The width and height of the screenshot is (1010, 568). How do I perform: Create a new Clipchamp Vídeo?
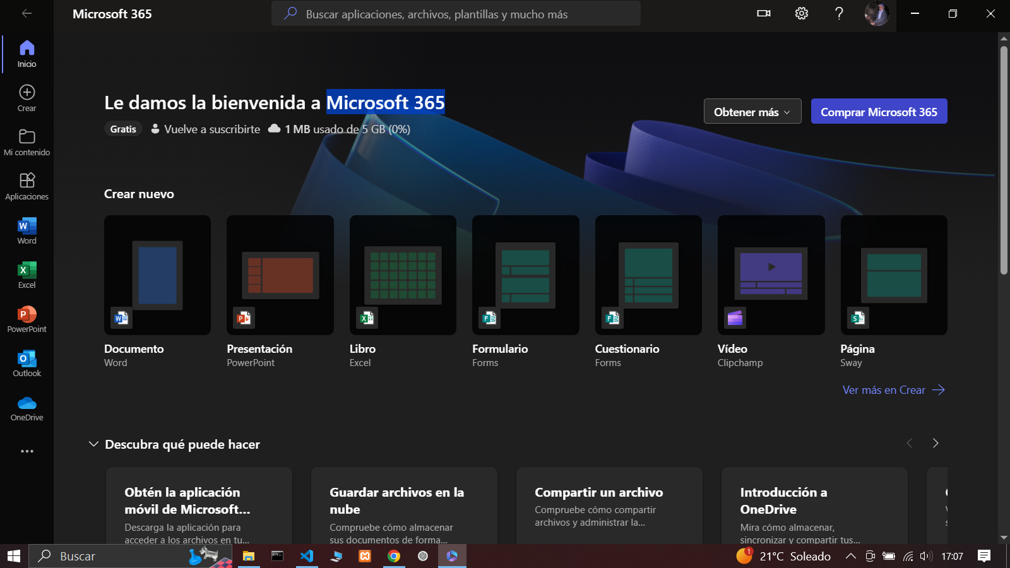(x=771, y=275)
